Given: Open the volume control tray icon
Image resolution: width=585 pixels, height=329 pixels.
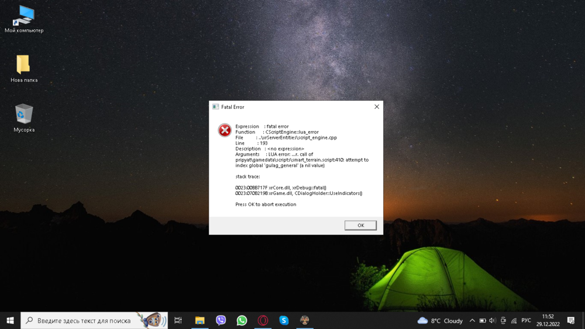Looking at the screenshot, I should pyautogui.click(x=493, y=320).
